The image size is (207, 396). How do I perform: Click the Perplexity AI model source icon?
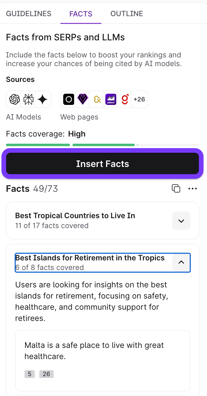click(x=28, y=99)
